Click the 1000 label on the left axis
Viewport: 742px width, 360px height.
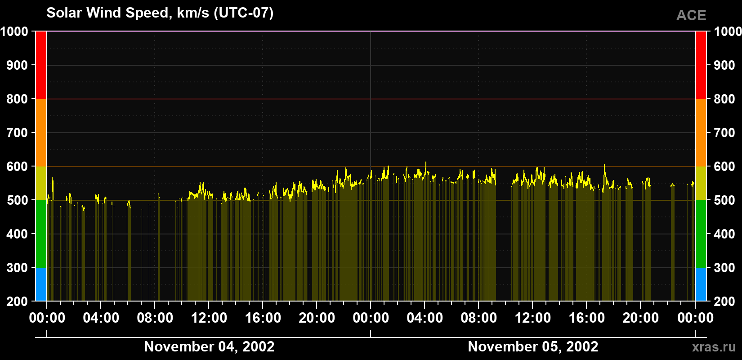[14, 31]
